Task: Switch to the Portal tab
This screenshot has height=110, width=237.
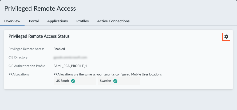Action: [34, 21]
